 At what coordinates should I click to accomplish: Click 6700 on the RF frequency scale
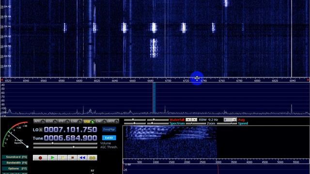(x=168, y=81)
